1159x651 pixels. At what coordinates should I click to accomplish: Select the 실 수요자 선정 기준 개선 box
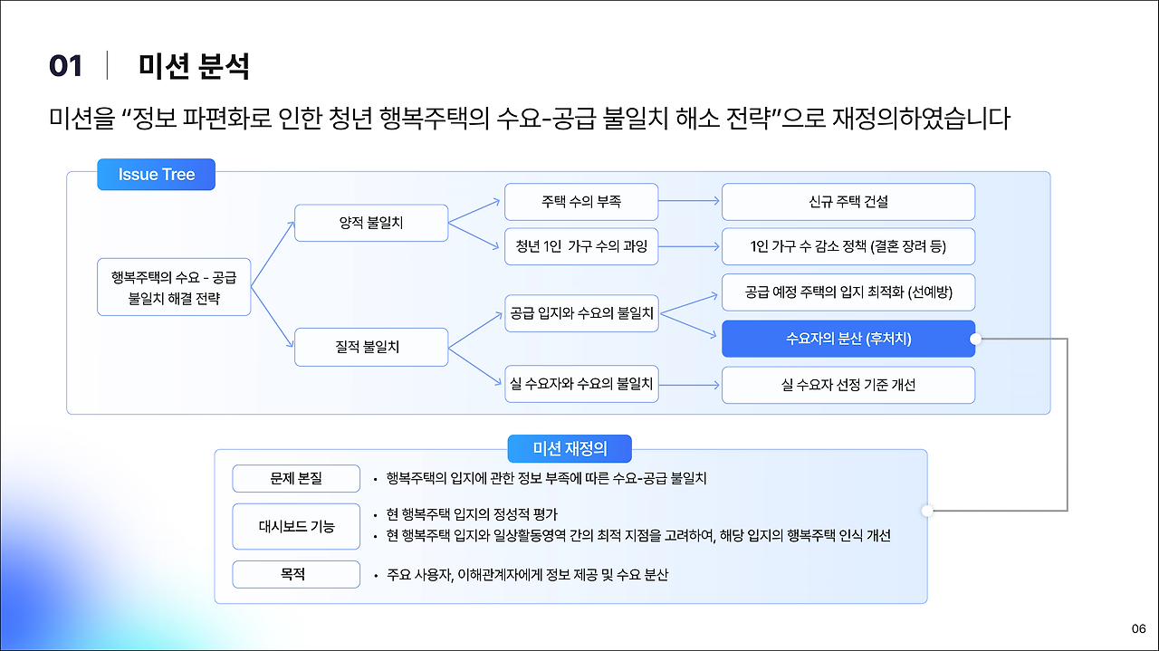pyautogui.click(x=848, y=385)
